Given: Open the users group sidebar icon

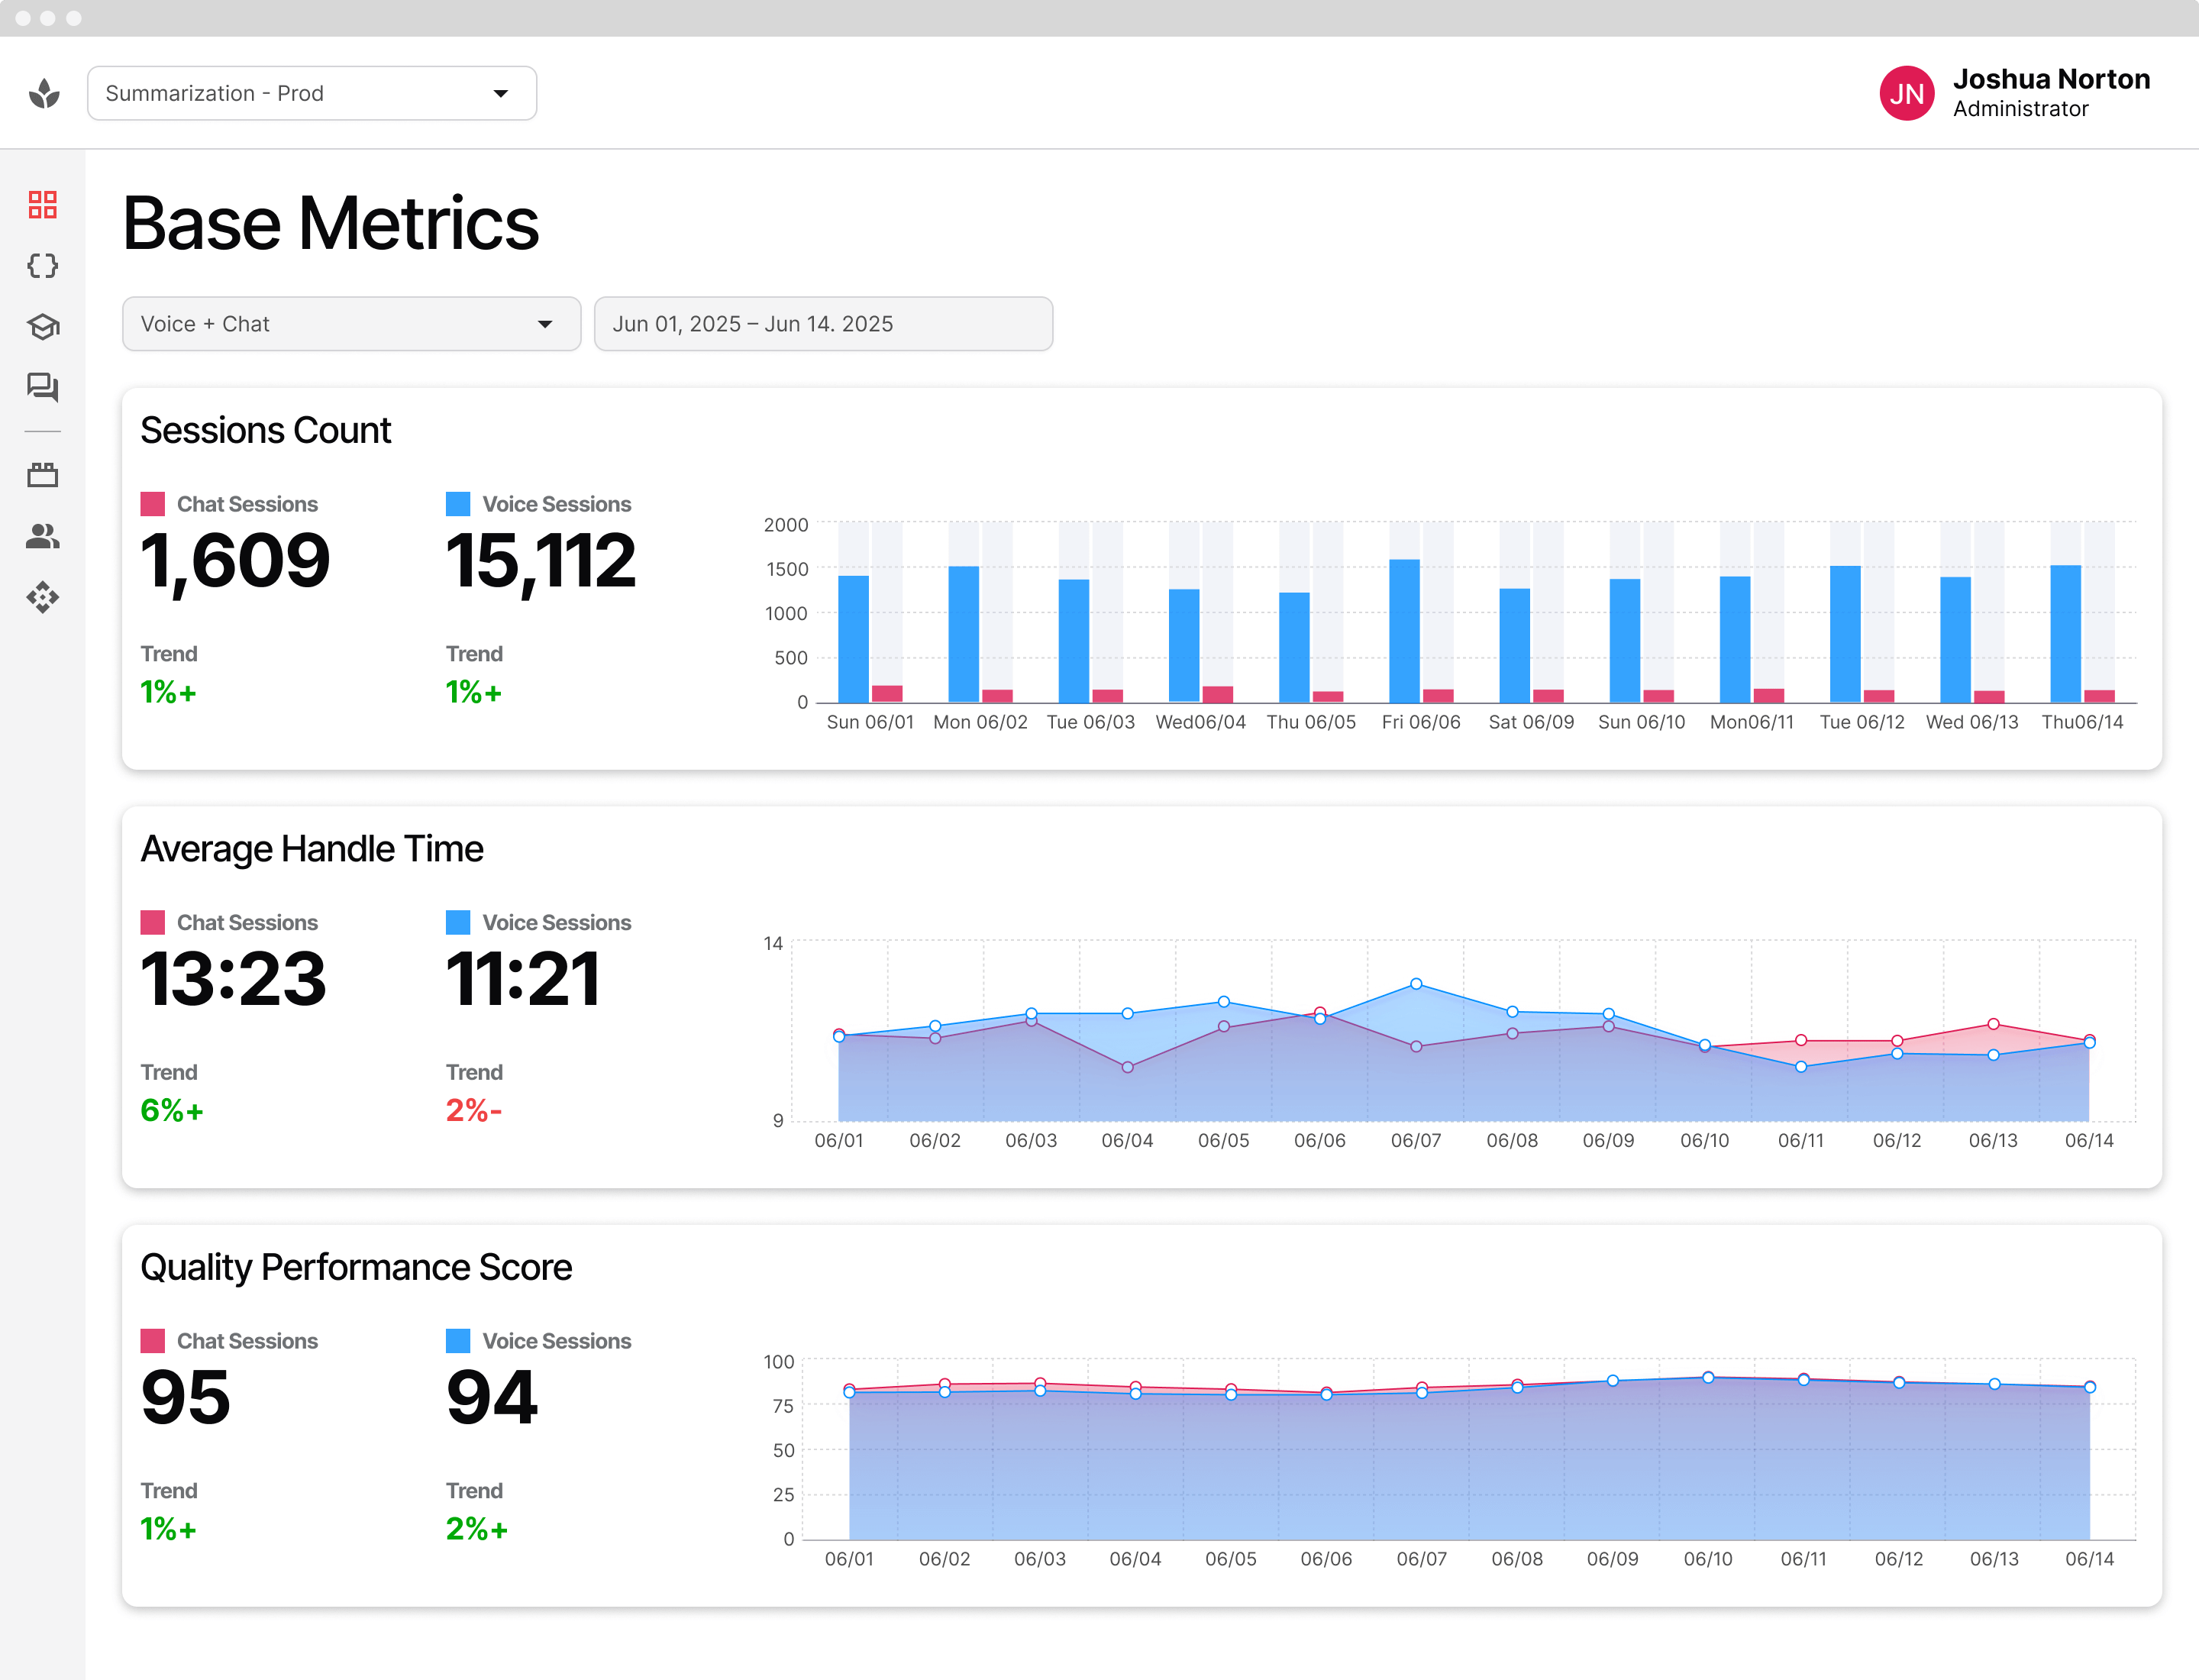Looking at the screenshot, I should point(43,537).
